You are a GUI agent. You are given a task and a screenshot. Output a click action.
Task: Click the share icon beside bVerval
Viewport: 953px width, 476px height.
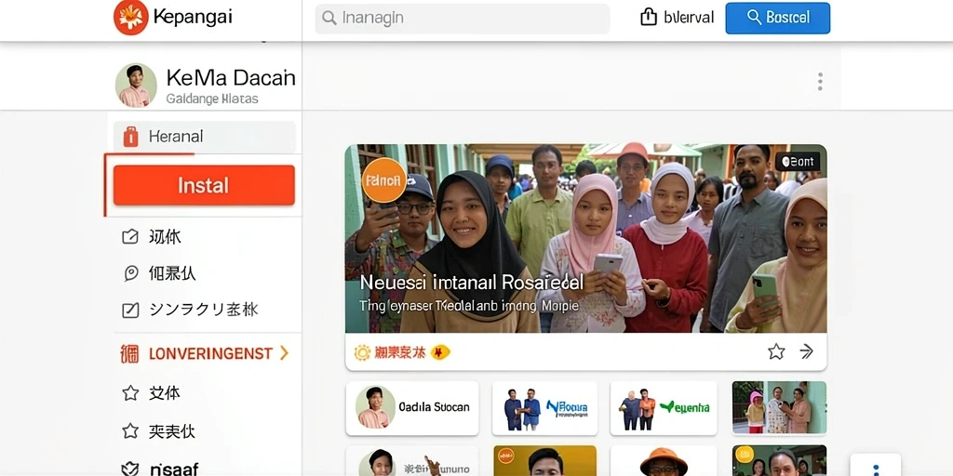(649, 18)
